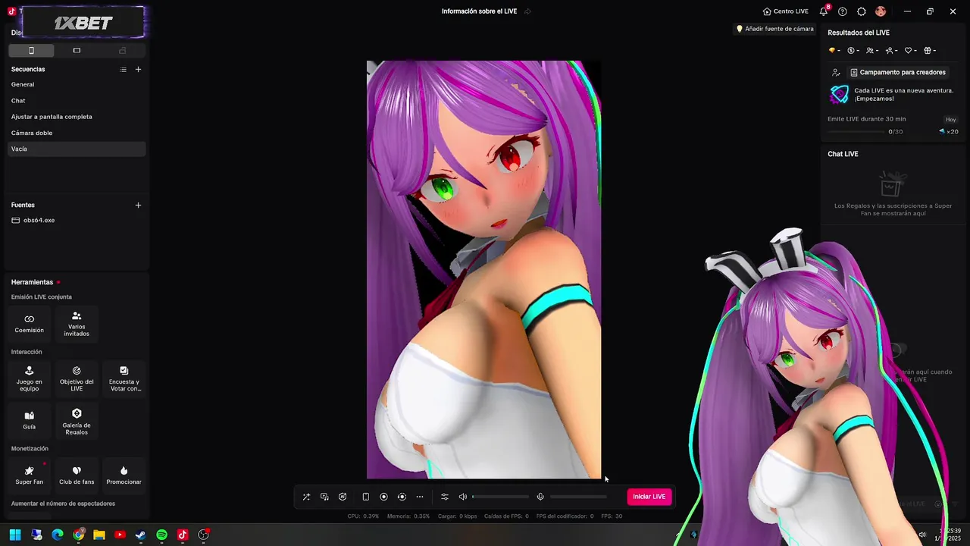
Task: Select portrait layout mode button
Action: (x=31, y=50)
